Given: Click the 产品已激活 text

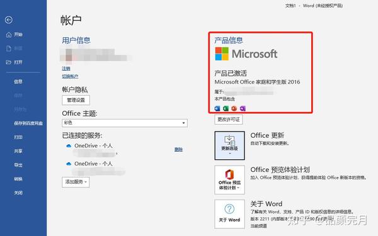Looking at the screenshot, I should click(x=231, y=73).
